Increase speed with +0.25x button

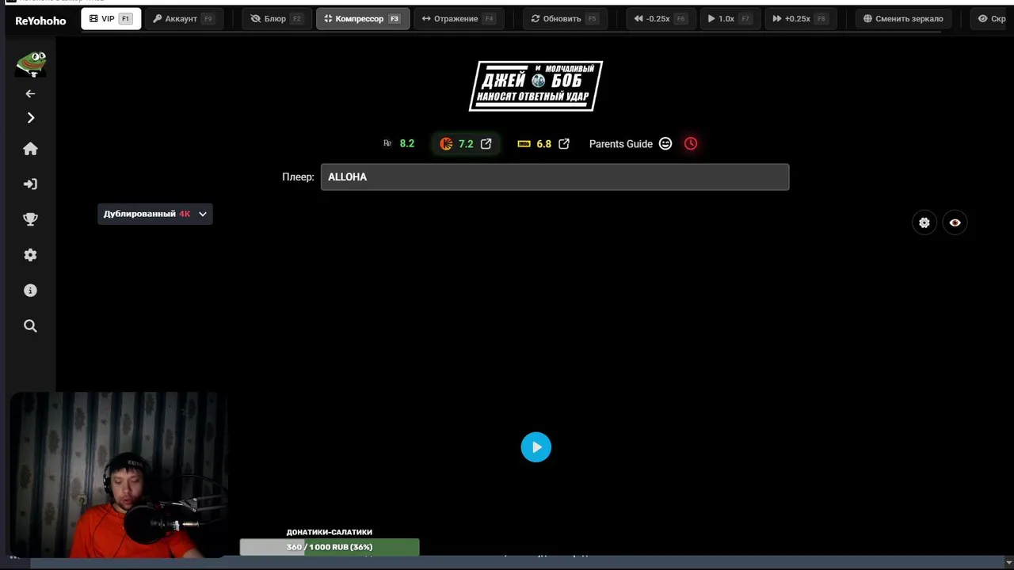[x=800, y=19]
